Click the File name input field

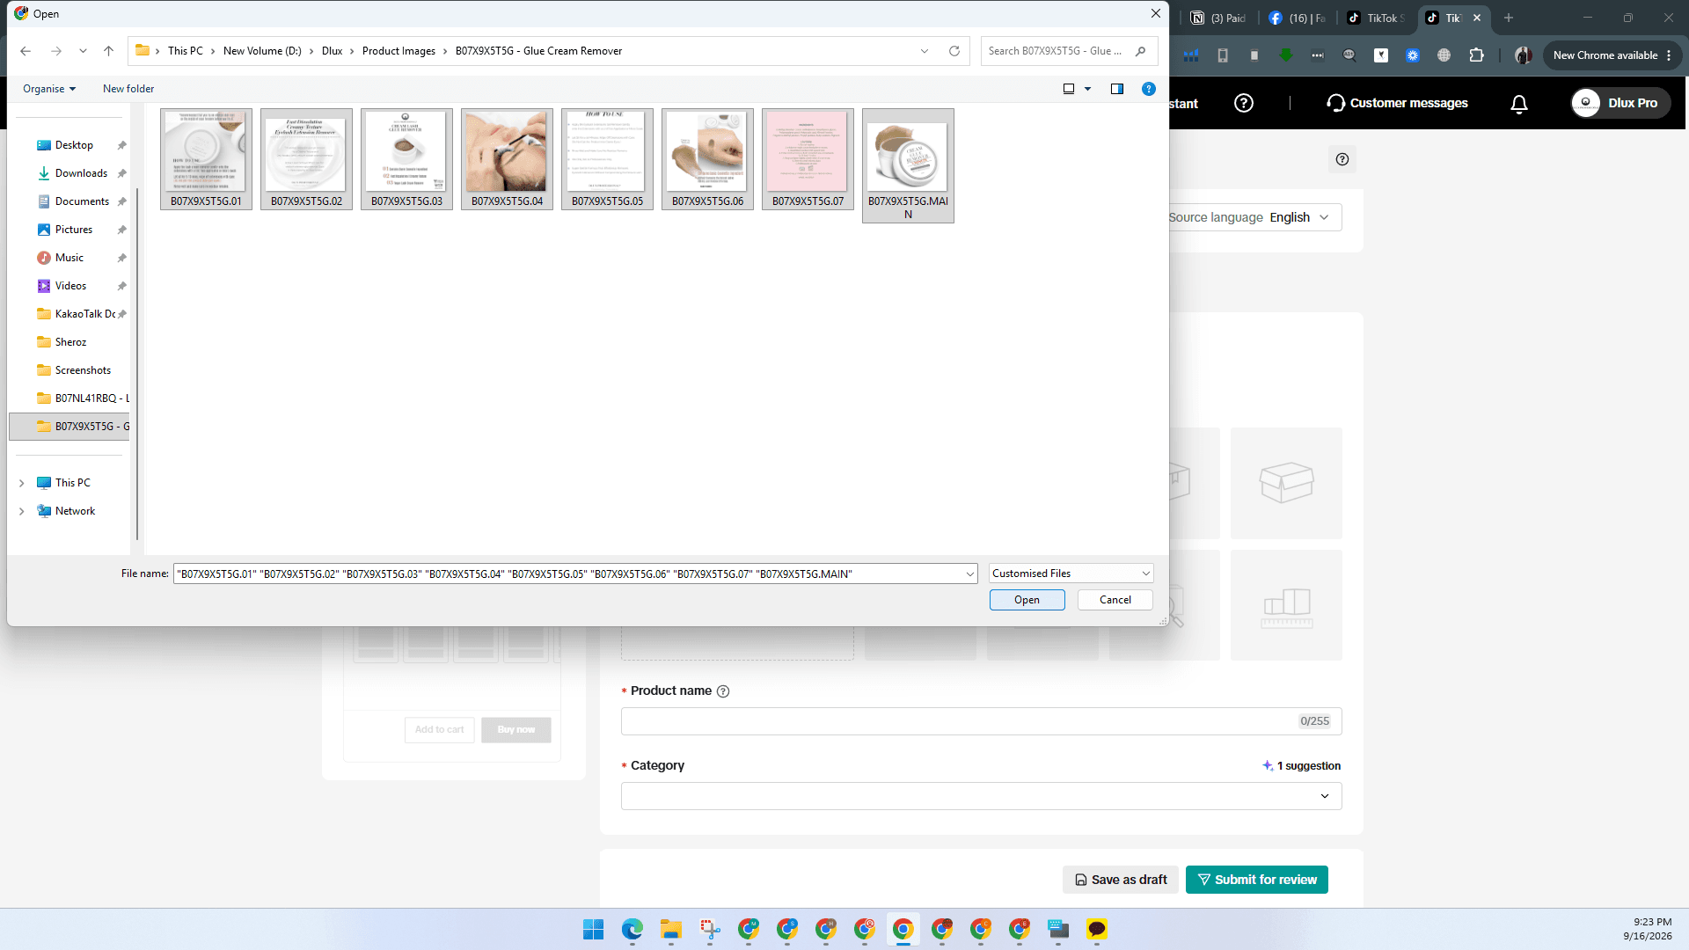pyautogui.click(x=568, y=574)
